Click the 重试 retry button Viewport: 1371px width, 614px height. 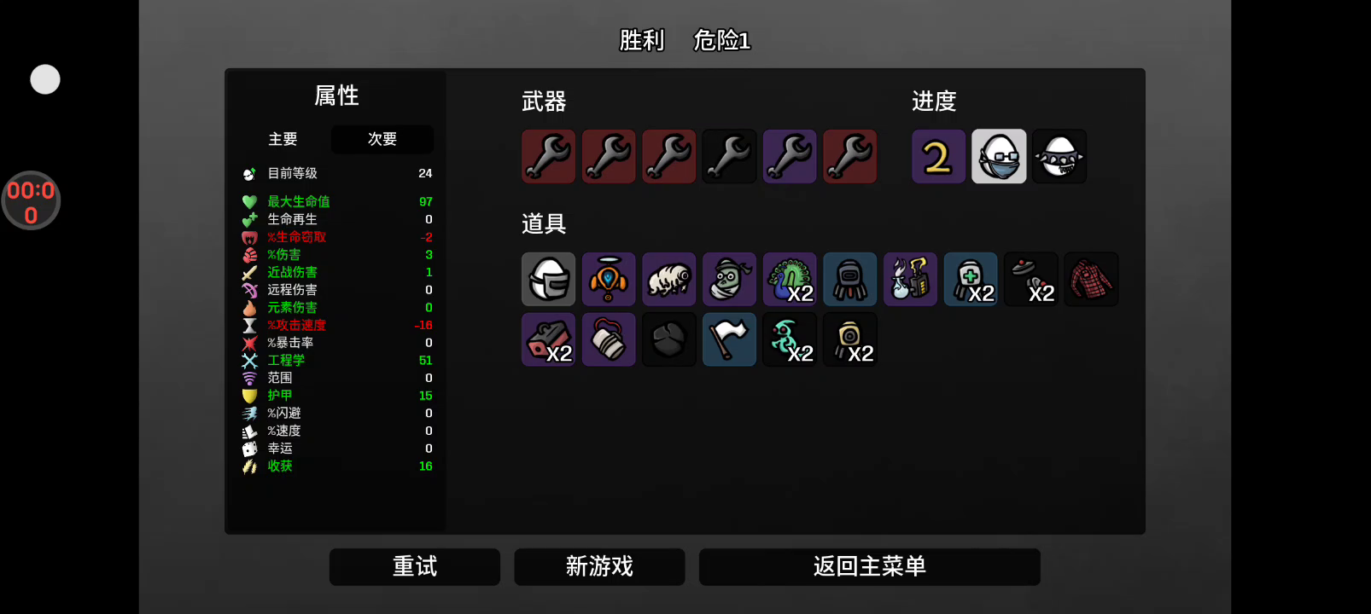pyautogui.click(x=415, y=567)
